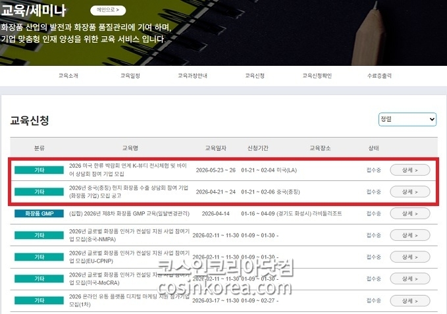Image resolution: width=447 pixels, height=314 pixels.
Task: Click the 교육명 column header
Action: coord(130,148)
